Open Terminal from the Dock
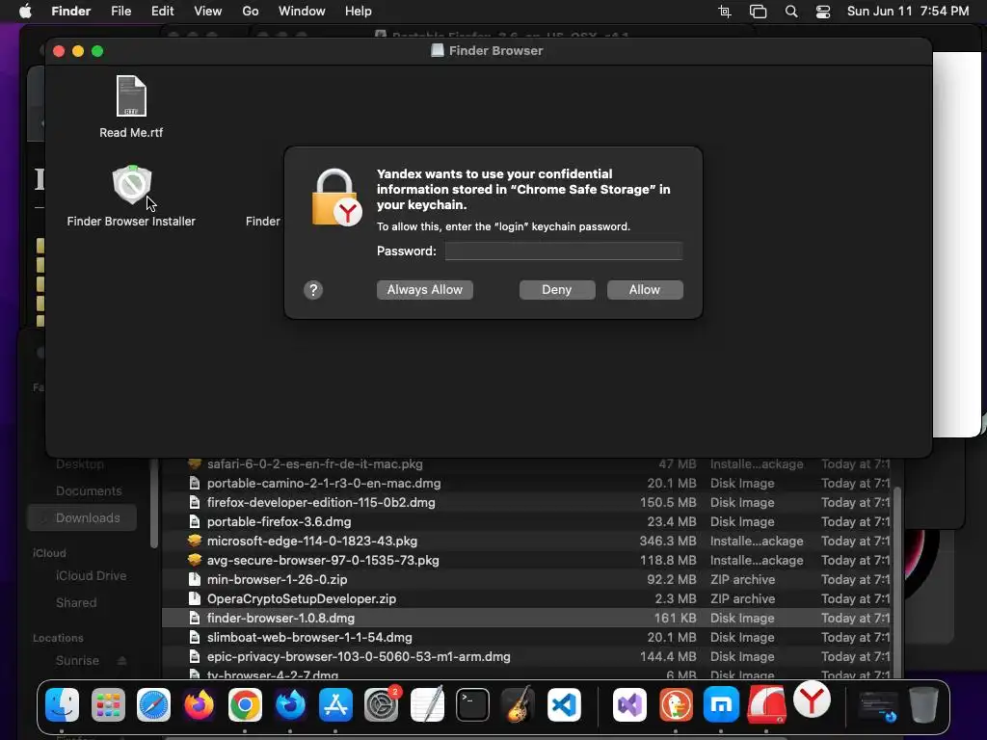The width and height of the screenshot is (987, 740). point(472,704)
